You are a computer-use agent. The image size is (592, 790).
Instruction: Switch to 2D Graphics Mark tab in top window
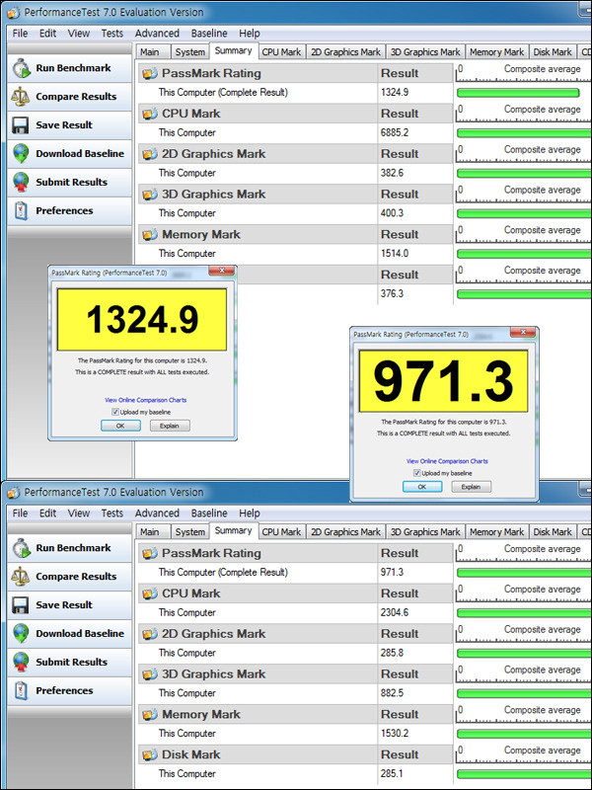click(346, 52)
